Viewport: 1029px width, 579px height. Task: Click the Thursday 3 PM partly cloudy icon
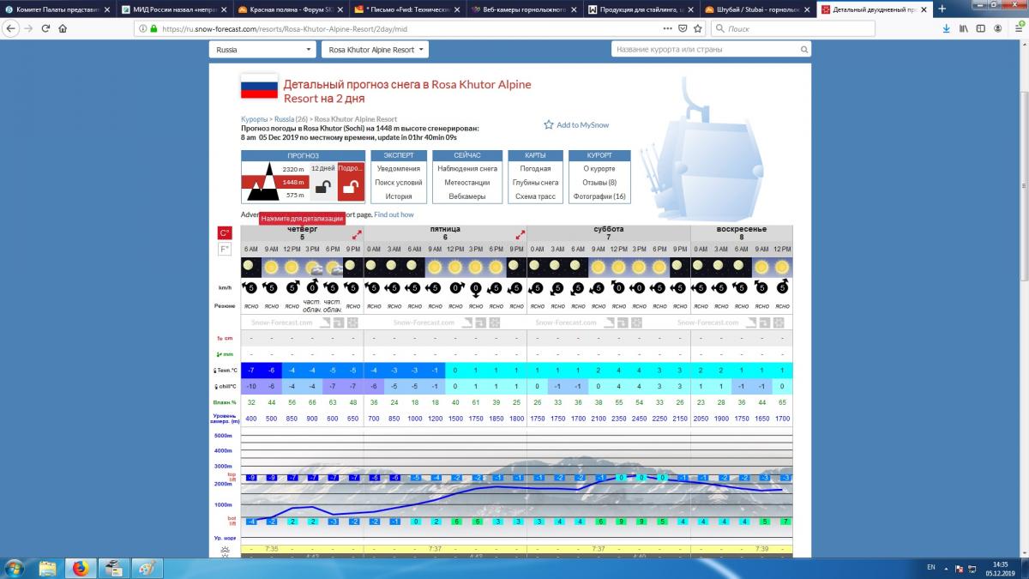312,267
